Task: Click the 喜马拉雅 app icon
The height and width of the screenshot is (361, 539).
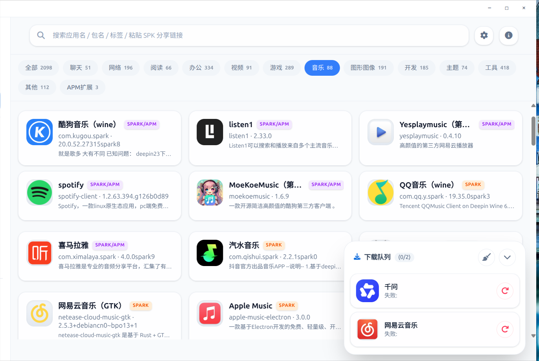Action: click(x=40, y=253)
